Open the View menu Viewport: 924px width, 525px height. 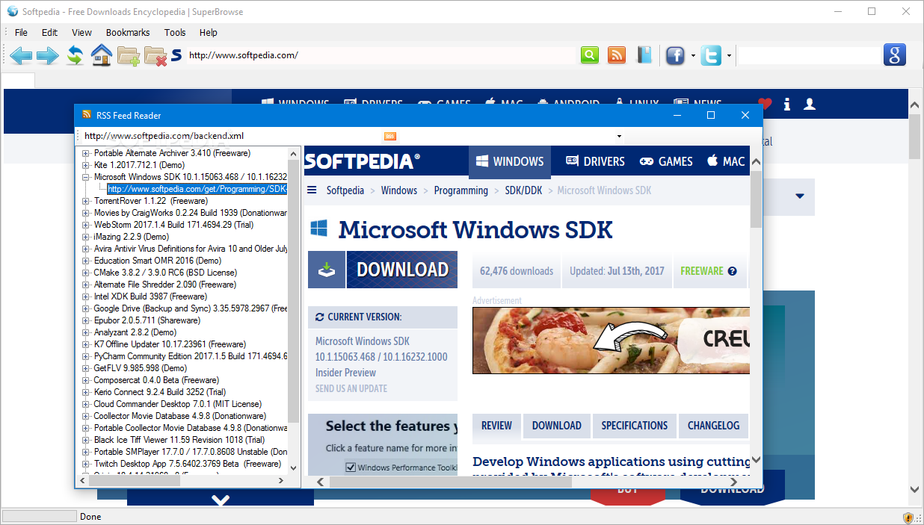tap(81, 32)
